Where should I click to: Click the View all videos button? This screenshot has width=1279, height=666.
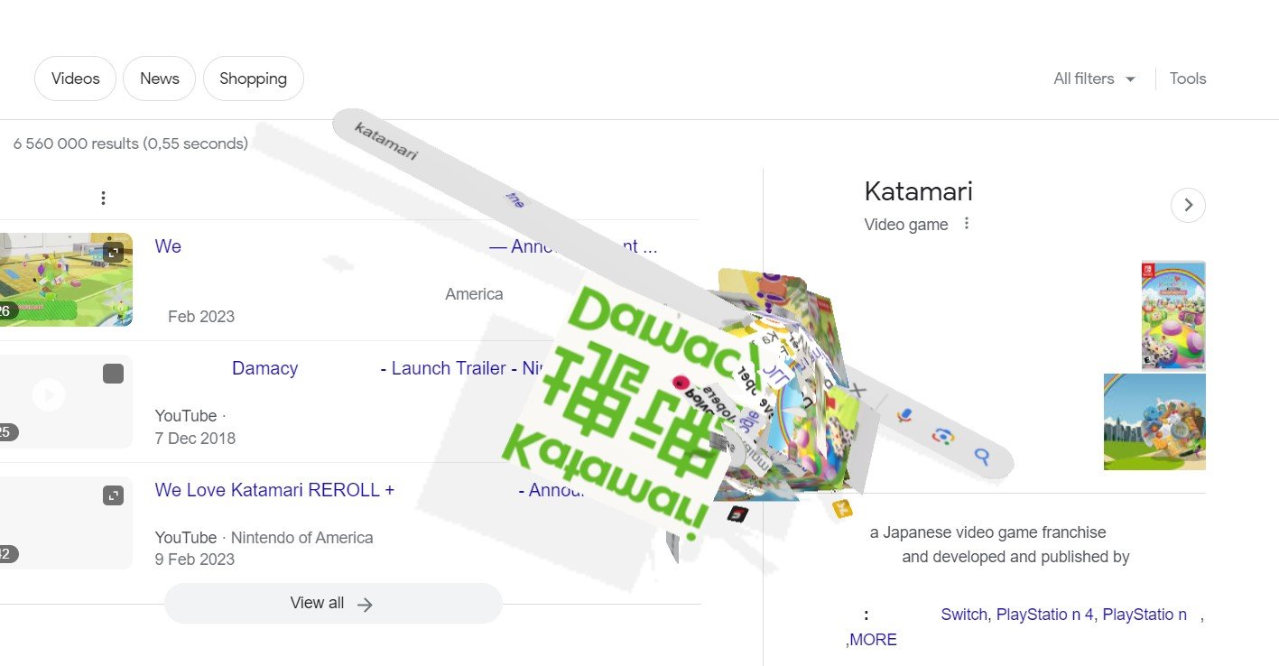point(333,604)
